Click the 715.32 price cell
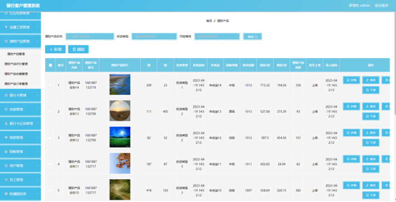 click(265, 85)
